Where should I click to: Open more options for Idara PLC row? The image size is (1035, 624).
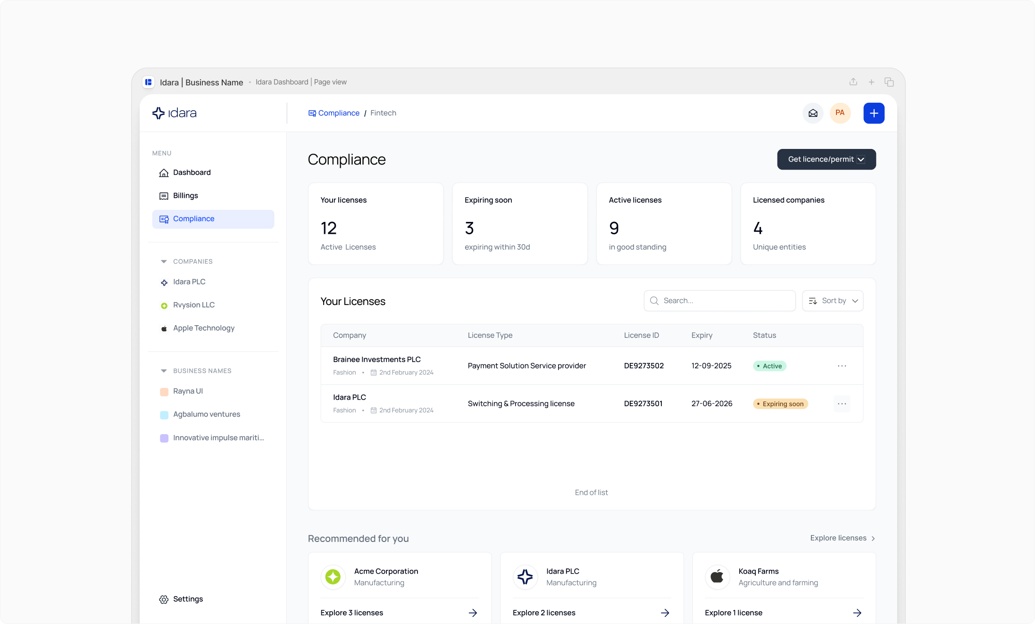842,404
